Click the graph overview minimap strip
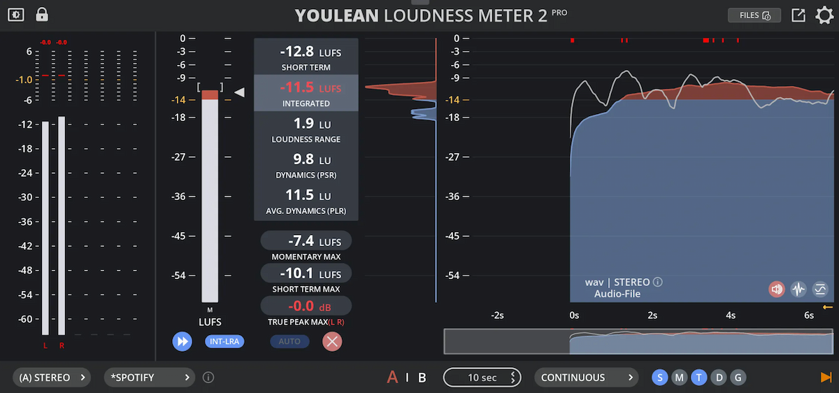 [x=638, y=341]
